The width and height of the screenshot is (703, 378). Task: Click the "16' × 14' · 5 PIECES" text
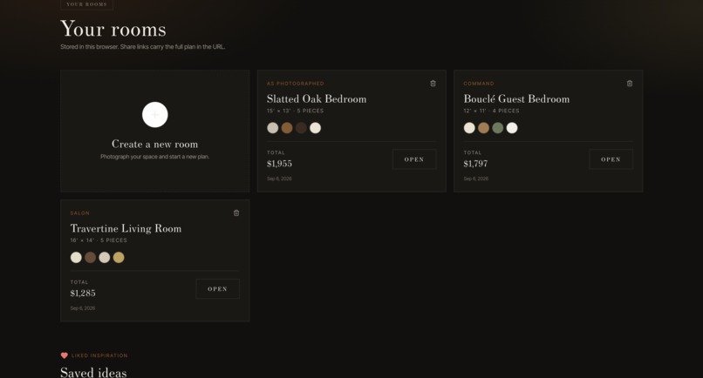pos(99,240)
